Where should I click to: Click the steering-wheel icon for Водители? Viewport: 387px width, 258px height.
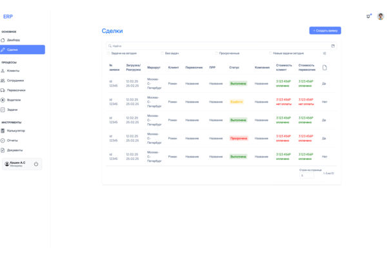click(3, 100)
